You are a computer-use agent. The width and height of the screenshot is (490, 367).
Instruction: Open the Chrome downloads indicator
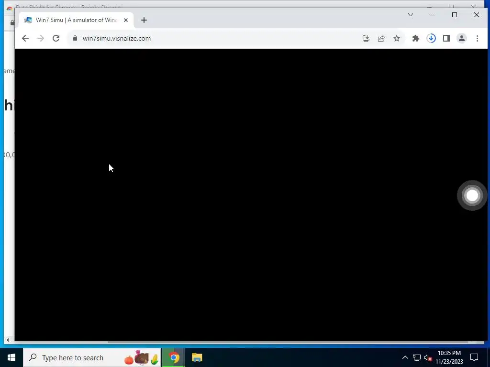click(x=431, y=38)
